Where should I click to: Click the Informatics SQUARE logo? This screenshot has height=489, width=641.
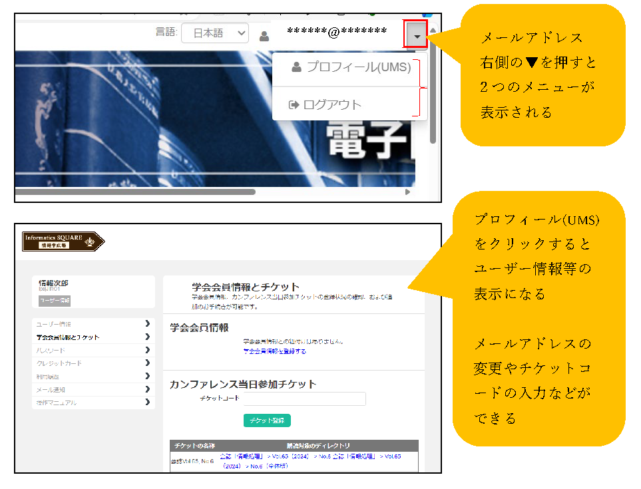click(x=63, y=241)
